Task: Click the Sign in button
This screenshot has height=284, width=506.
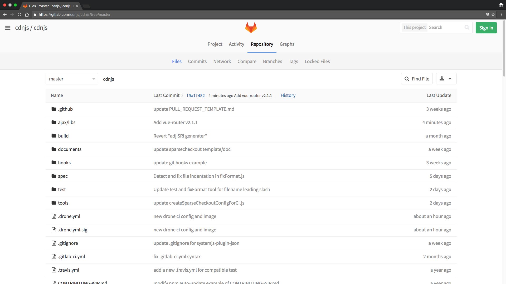Action: pos(486,28)
